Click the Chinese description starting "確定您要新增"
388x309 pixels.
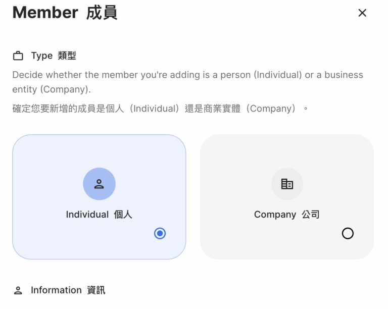point(160,109)
